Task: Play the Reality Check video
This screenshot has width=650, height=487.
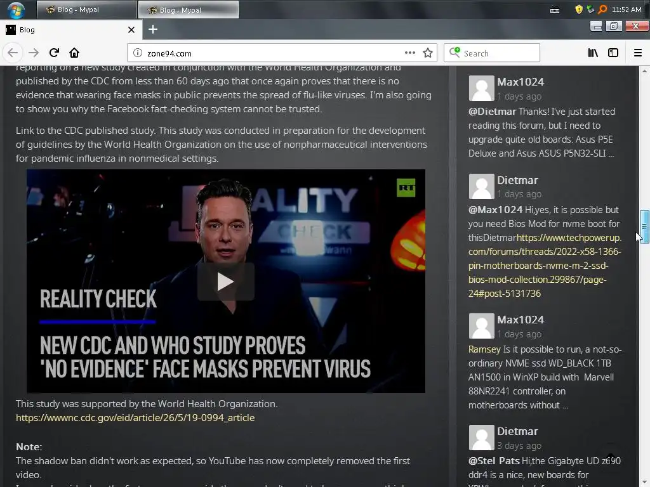Action: click(x=225, y=282)
